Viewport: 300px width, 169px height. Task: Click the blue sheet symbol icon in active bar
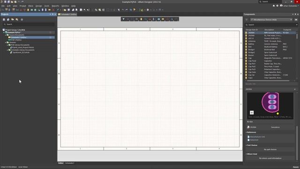coord(158,19)
